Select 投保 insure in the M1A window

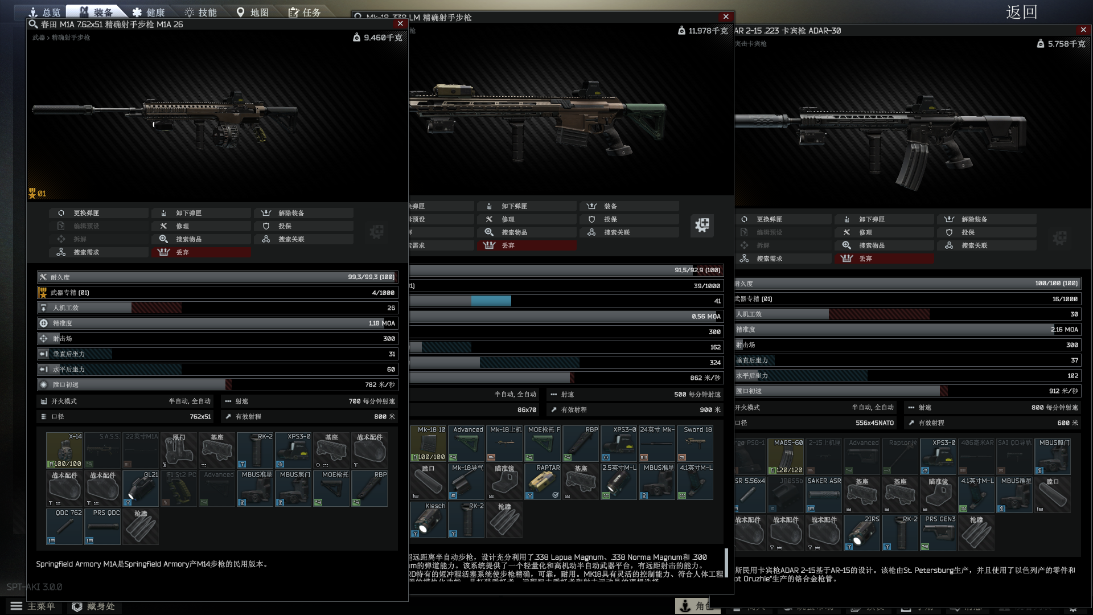(304, 226)
